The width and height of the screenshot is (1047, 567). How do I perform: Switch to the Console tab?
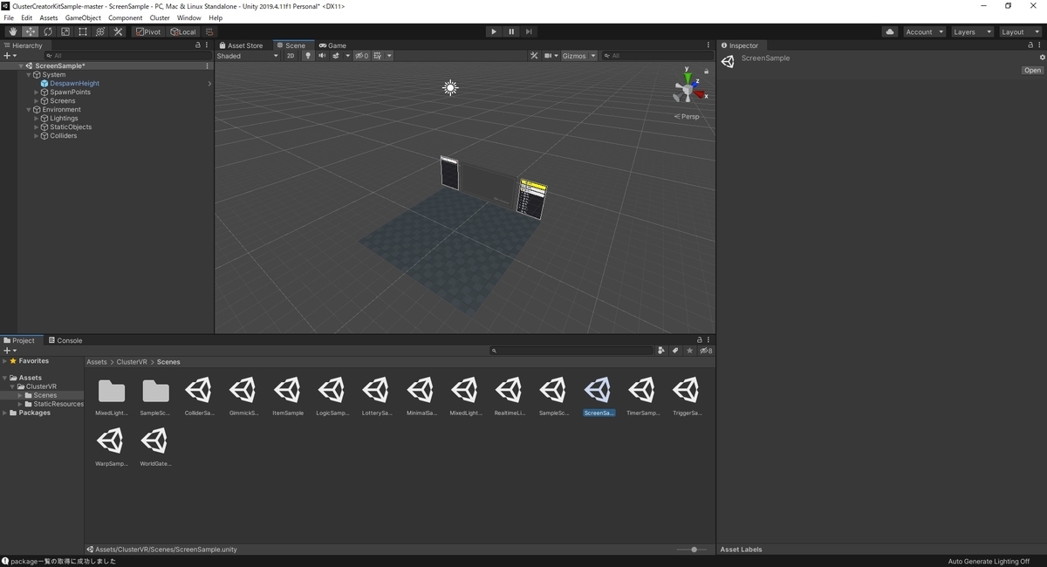(65, 340)
